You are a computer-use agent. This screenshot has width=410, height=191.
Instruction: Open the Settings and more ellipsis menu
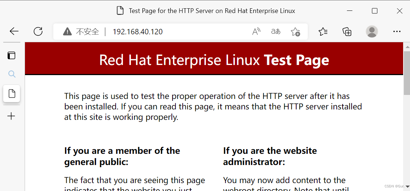pyautogui.click(x=397, y=32)
